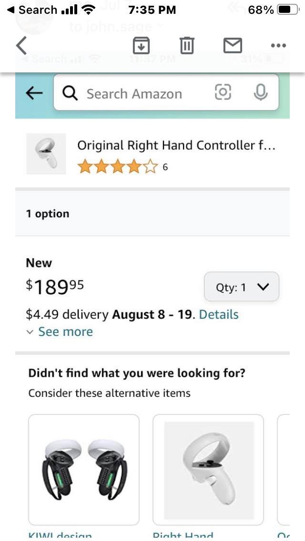Screen dimensions: 305x541
Task: Compose a reply via the envelope icon
Action: coord(233,46)
